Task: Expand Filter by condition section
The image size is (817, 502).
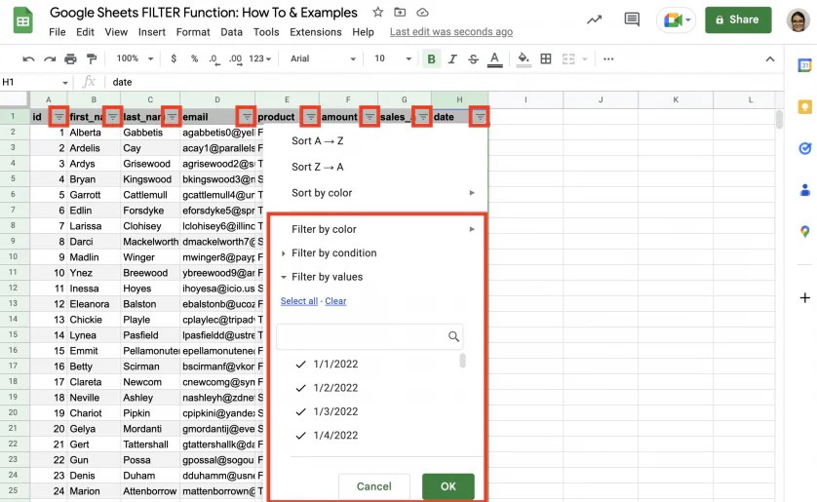Action: (x=329, y=253)
